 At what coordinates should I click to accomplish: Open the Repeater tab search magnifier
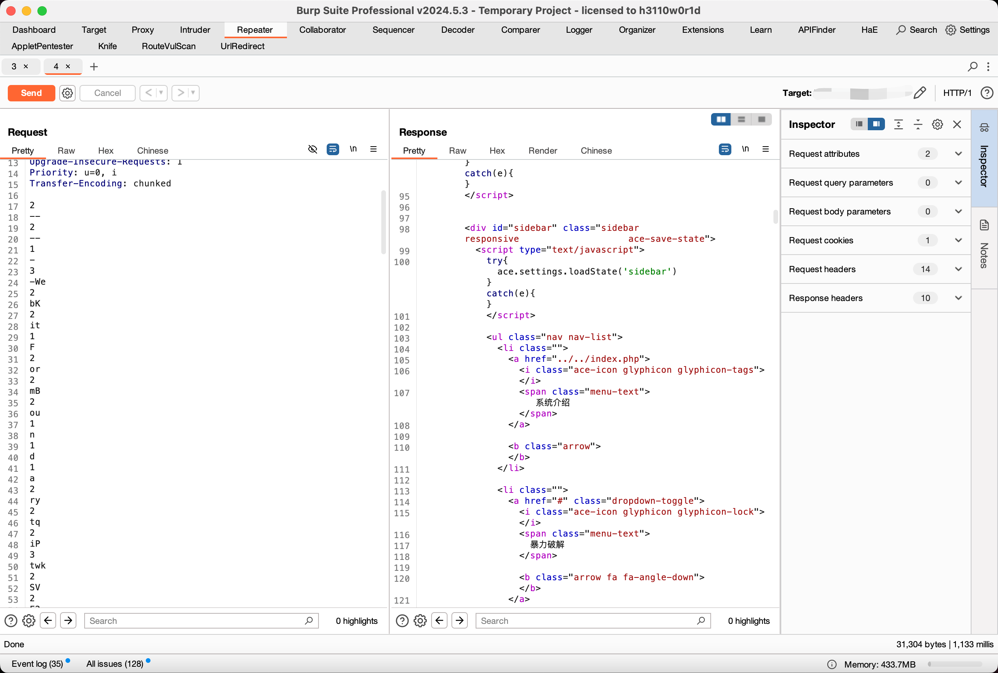click(972, 67)
